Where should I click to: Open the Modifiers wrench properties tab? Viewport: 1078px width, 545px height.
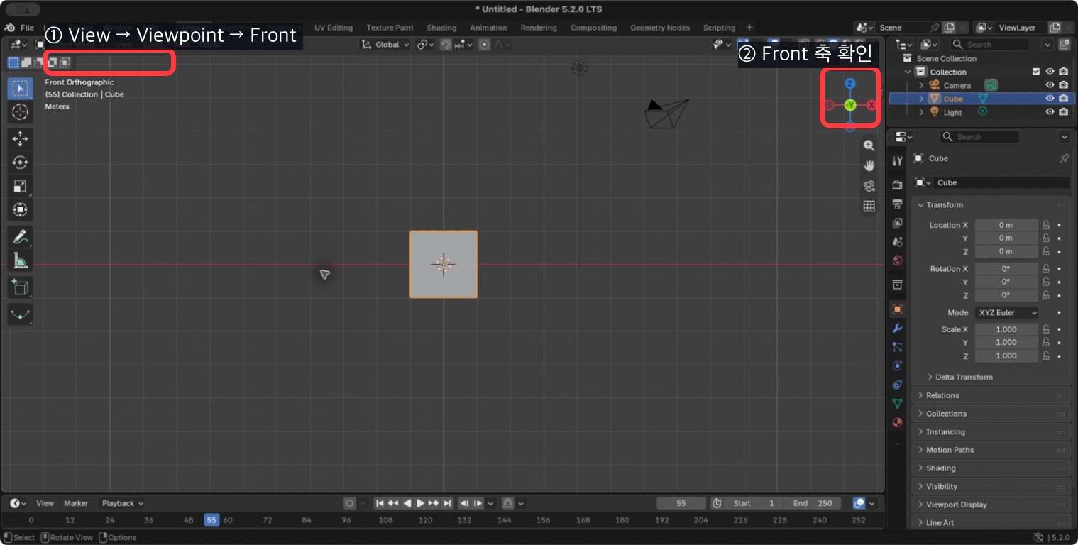(897, 328)
